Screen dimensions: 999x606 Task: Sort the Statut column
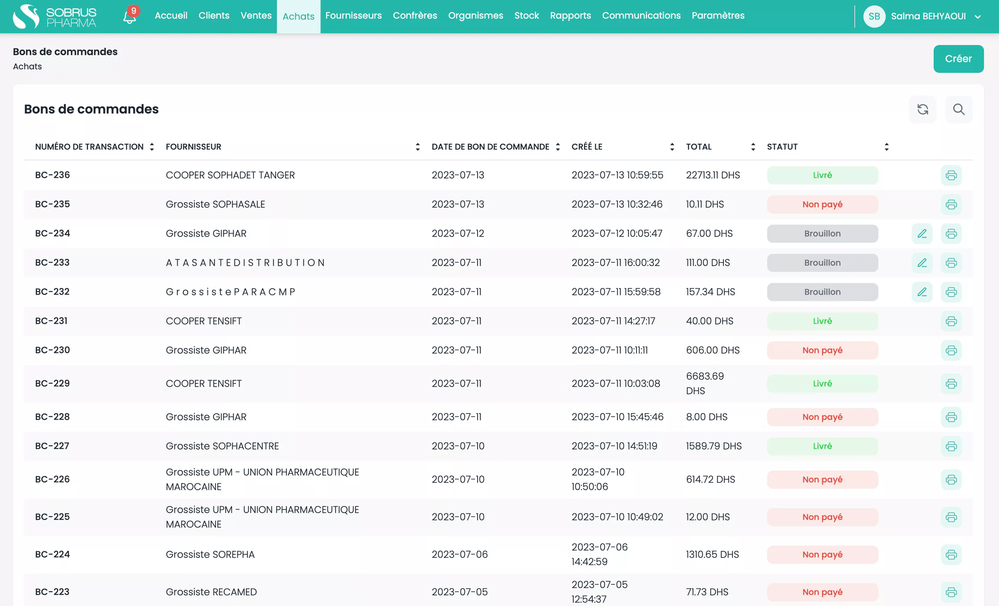click(x=886, y=147)
